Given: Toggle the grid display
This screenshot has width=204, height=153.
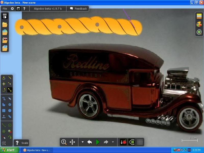Looking at the screenshot, I should pos(140,142).
